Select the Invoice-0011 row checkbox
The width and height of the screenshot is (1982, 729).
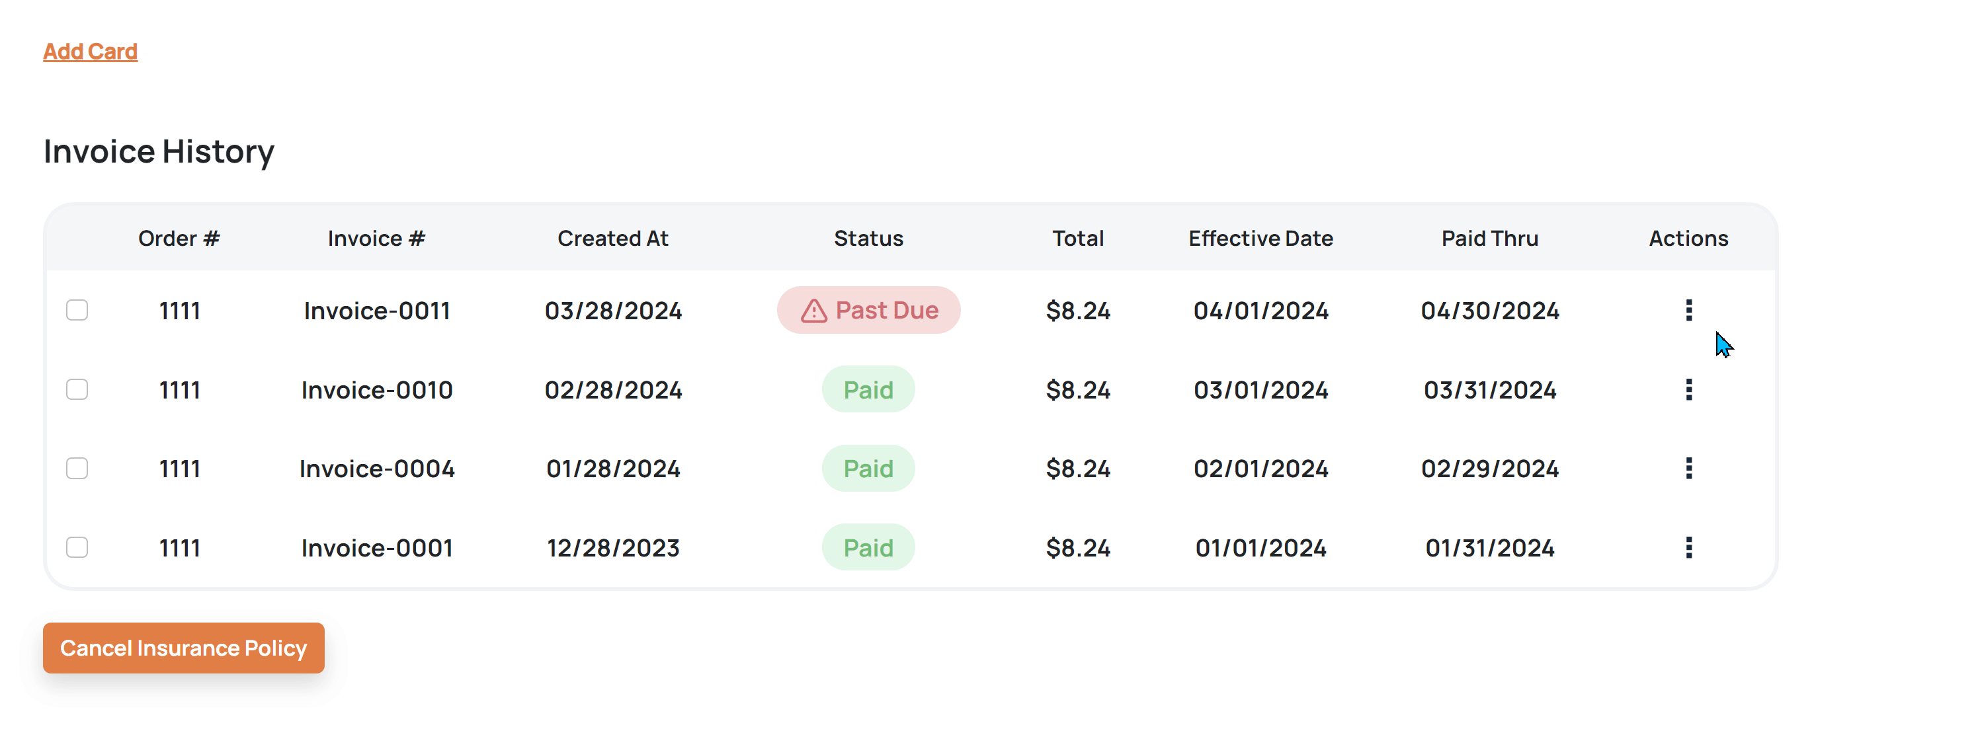(x=77, y=310)
